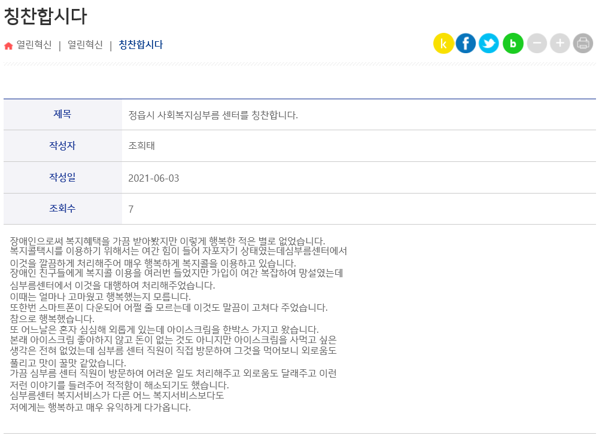Viewport: 599px width, 435px height.
Task: Click line 이때는 얼마나 고마웠고 행복했는지 모릅니다
Action: (x=100, y=297)
